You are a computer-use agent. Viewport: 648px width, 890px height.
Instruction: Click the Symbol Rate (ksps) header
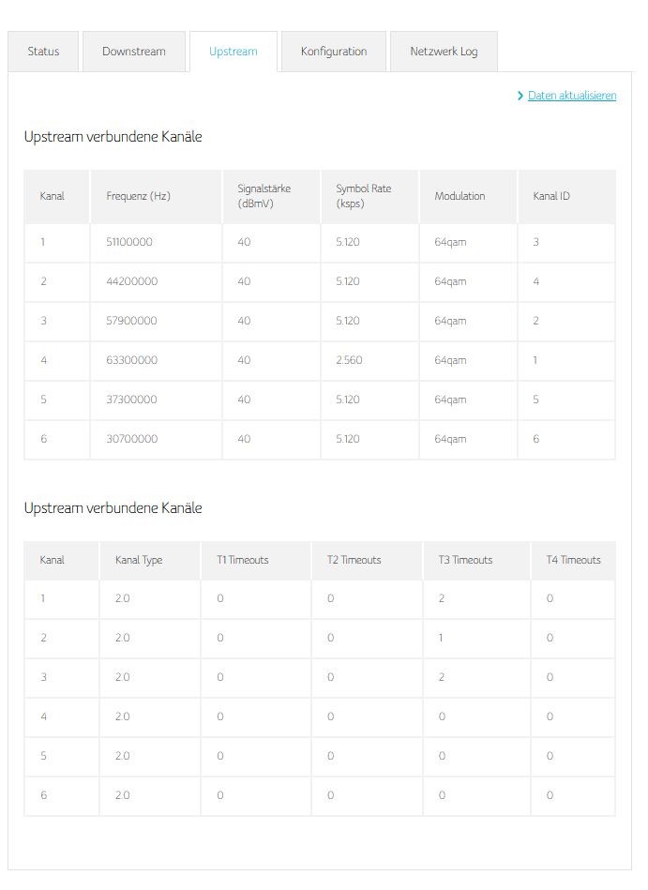click(x=364, y=196)
